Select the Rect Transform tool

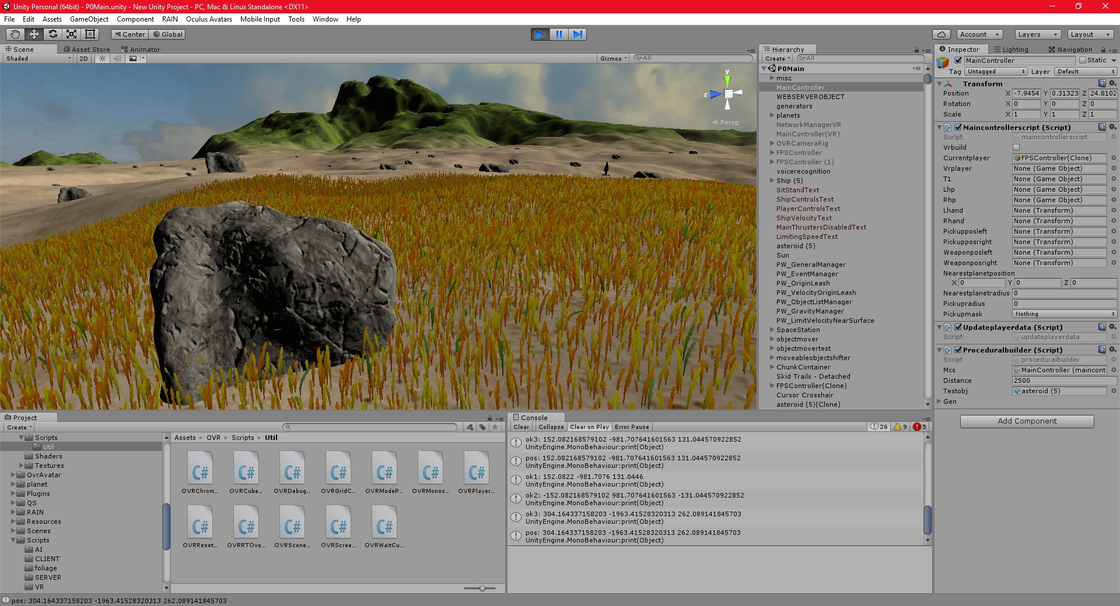(x=90, y=34)
